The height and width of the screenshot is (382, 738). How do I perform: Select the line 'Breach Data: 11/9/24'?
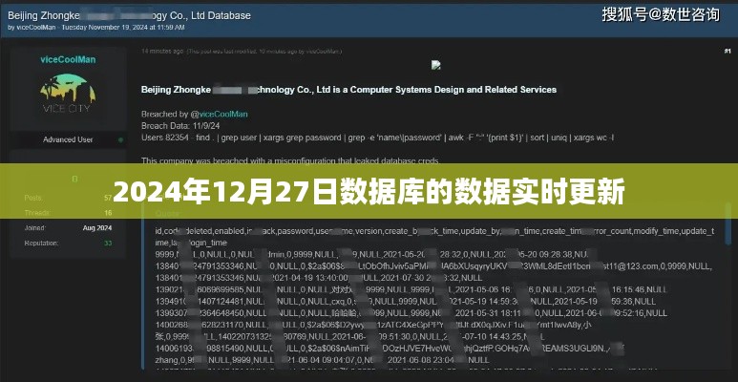click(x=180, y=126)
